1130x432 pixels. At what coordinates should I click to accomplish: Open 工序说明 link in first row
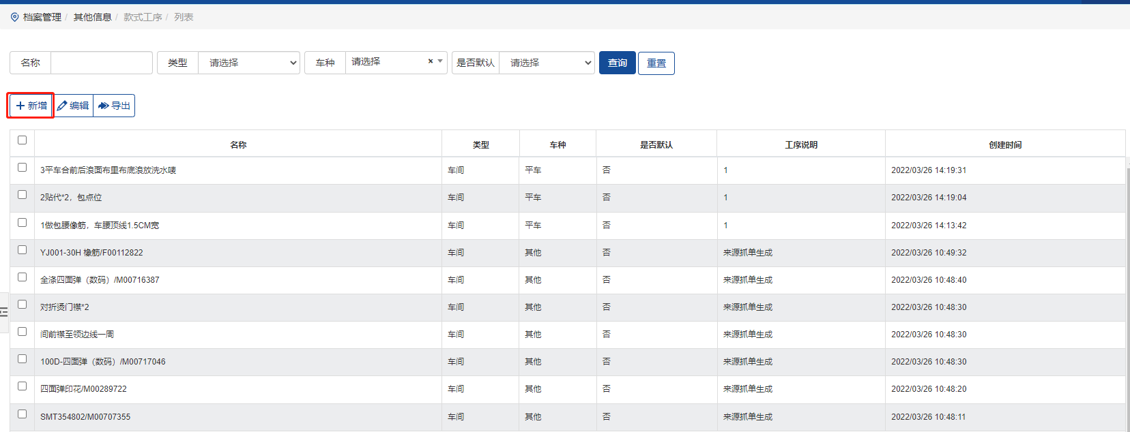[725, 170]
